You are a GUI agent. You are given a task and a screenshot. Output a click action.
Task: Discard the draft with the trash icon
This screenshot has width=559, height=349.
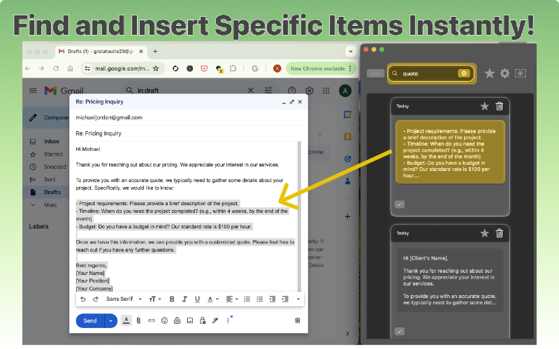[298, 320]
